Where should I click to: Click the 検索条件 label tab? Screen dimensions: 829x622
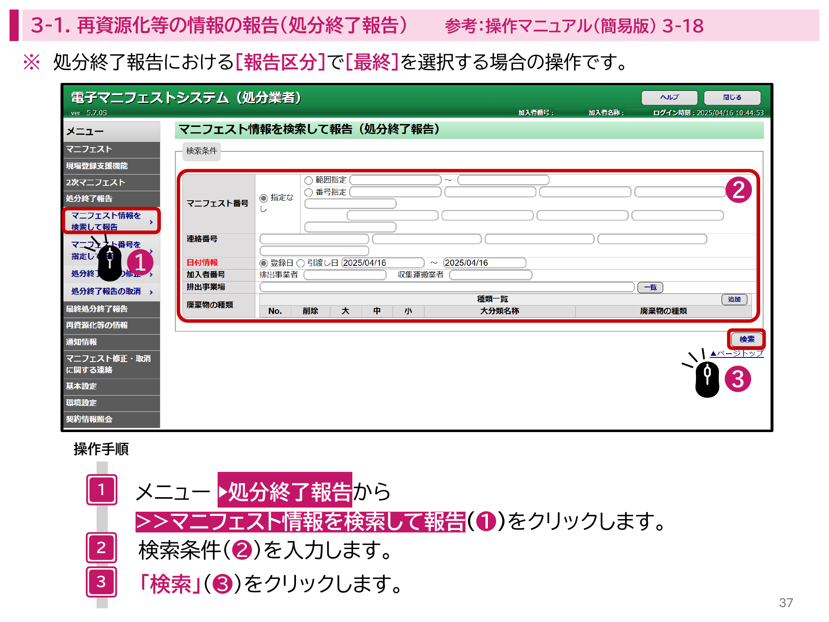(201, 151)
